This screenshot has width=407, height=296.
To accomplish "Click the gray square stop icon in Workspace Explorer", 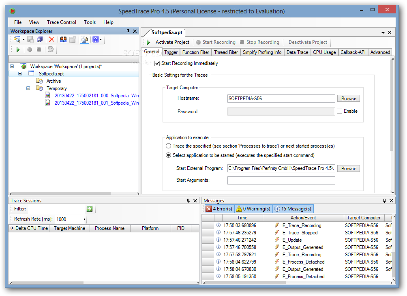I will tap(39, 49).
